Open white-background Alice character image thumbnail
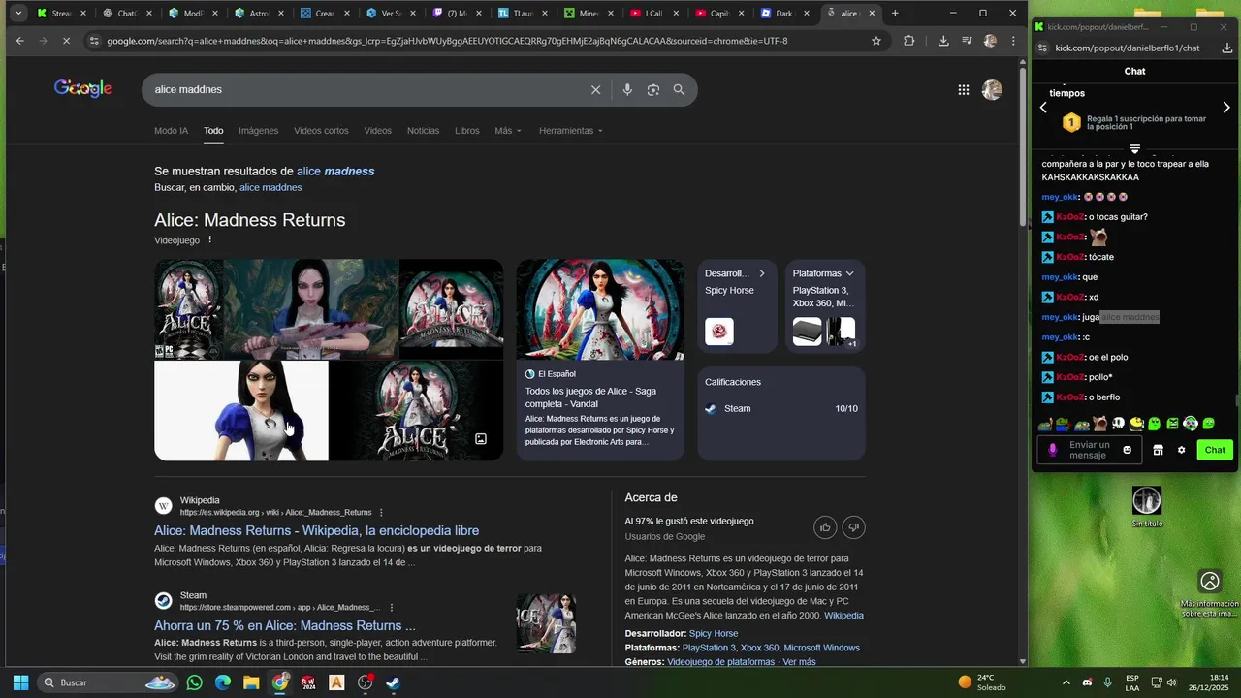 tap(241, 410)
